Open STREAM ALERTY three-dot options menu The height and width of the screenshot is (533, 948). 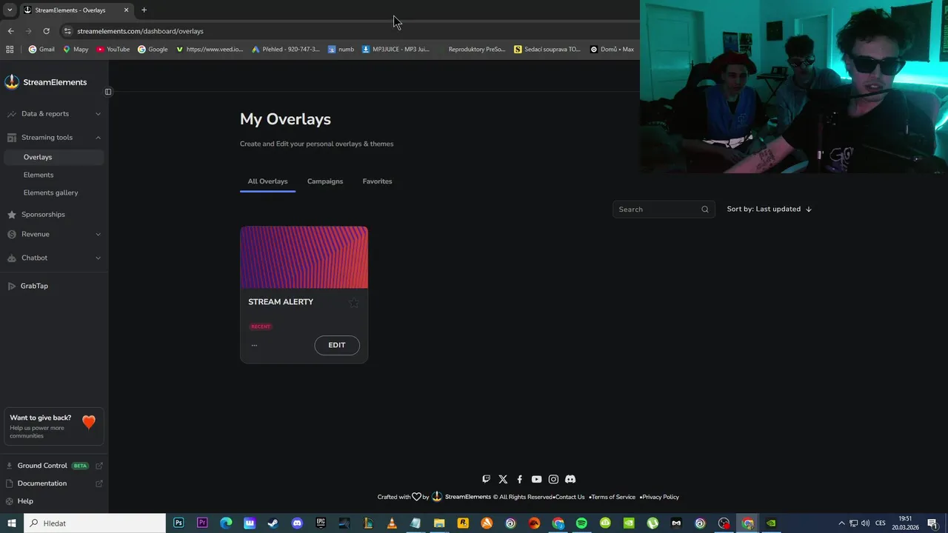254,345
